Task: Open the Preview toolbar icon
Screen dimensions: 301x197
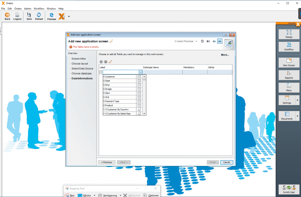Action: [x=52, y=16]
